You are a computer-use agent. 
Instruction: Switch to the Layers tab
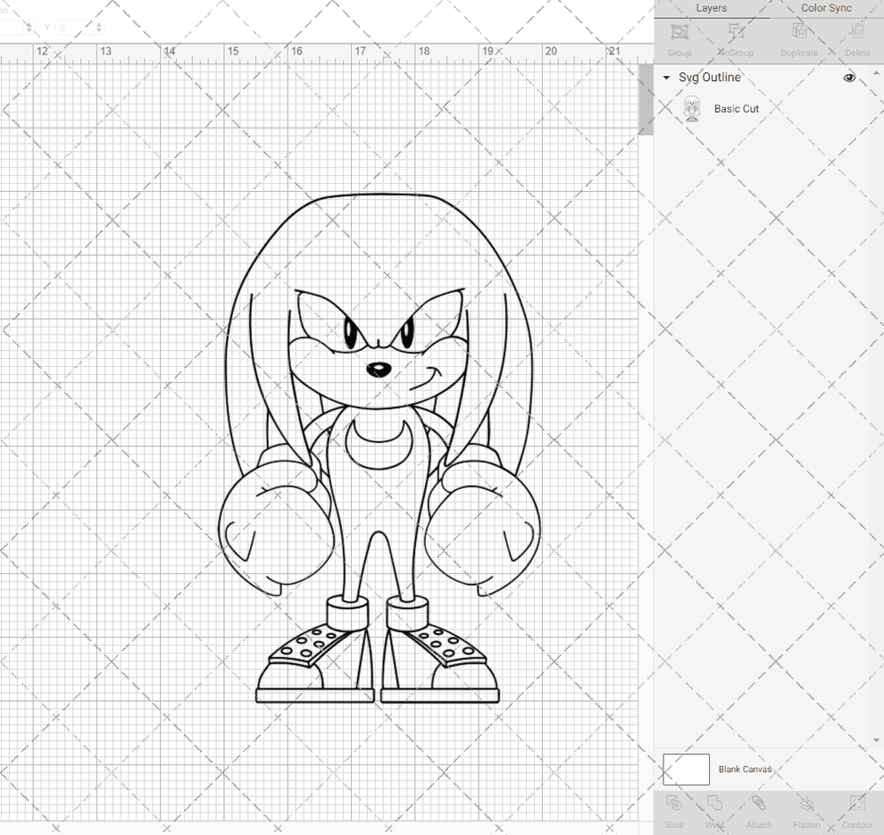pyautogui.click(x=712, y=8)
